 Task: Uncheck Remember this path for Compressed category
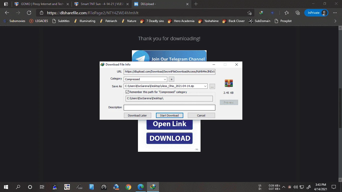127,92
